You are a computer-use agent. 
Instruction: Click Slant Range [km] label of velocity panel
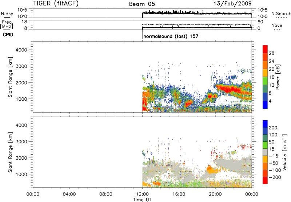click(10, 152)
